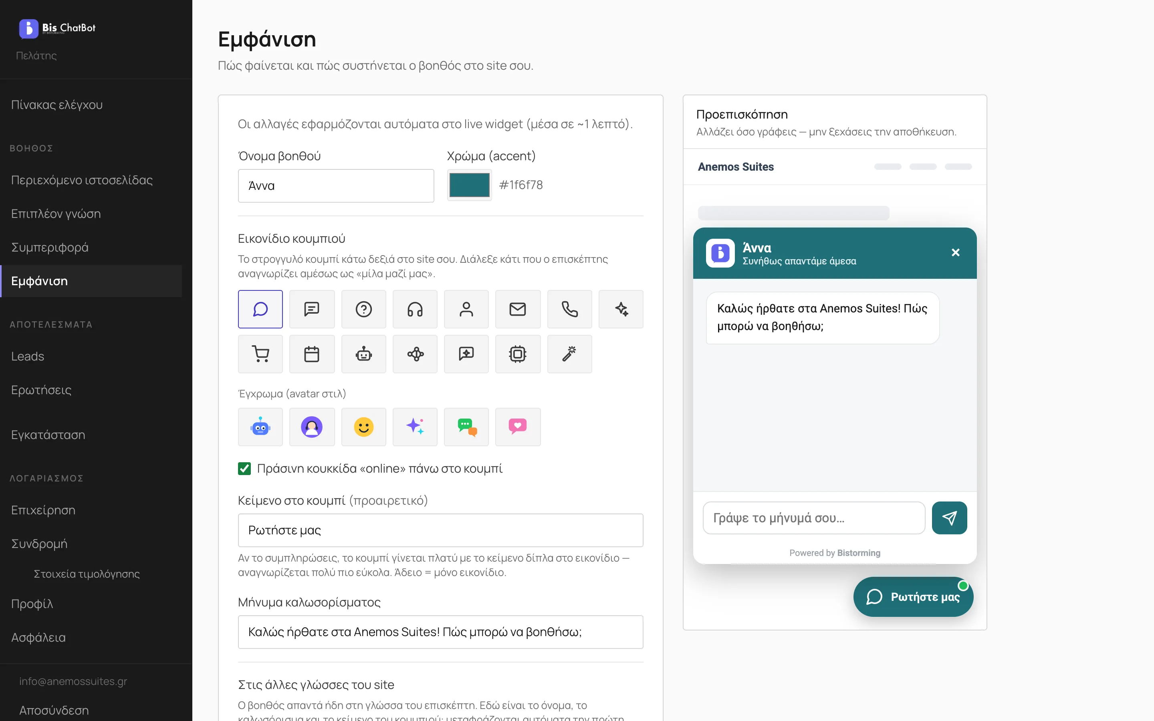Pick the pink heart chat avatar
Screen dimensions: 1154x721
click(518, 427)
